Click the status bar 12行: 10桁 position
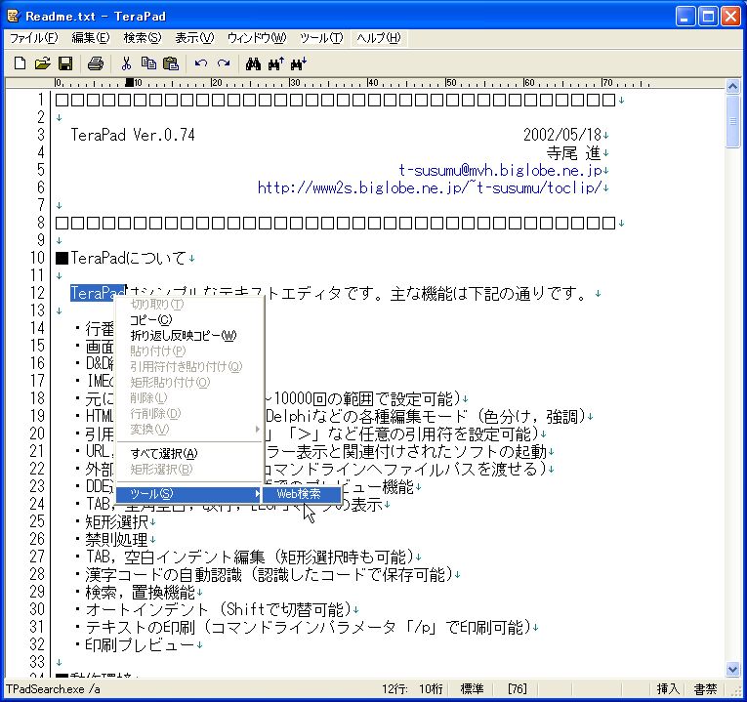 (412, 688)
